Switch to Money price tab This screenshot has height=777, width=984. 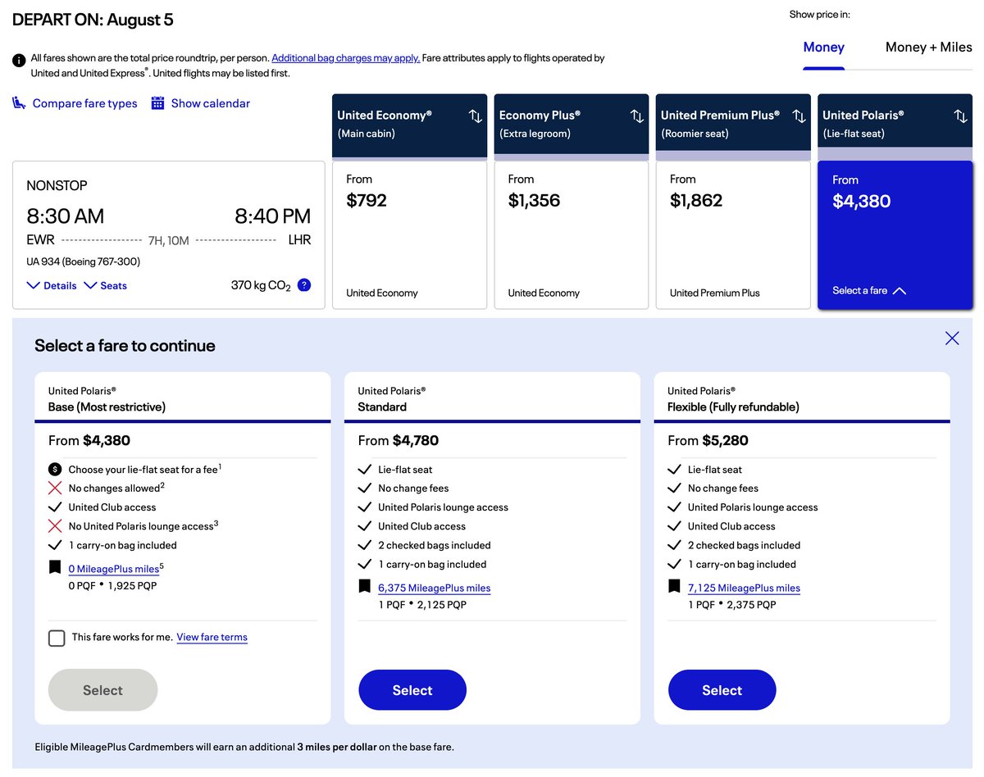[x=823, y=48]
